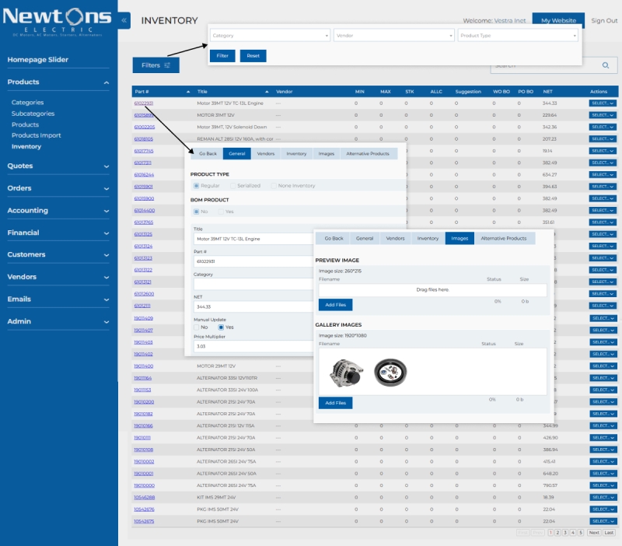Collapse the sidebar with the double-chevron icon

[125, 21]
